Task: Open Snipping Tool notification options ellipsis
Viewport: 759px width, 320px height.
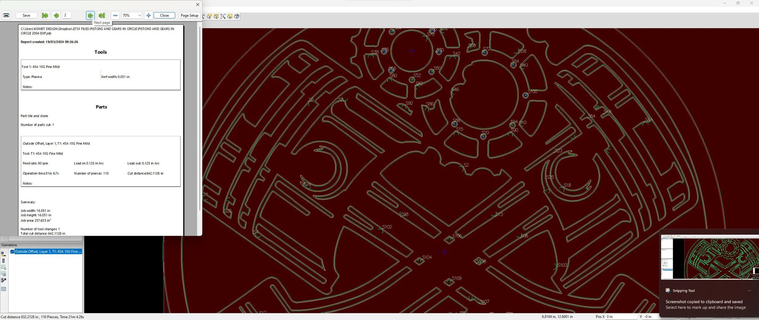Action: pyautogui.click(x=749, y=291)
